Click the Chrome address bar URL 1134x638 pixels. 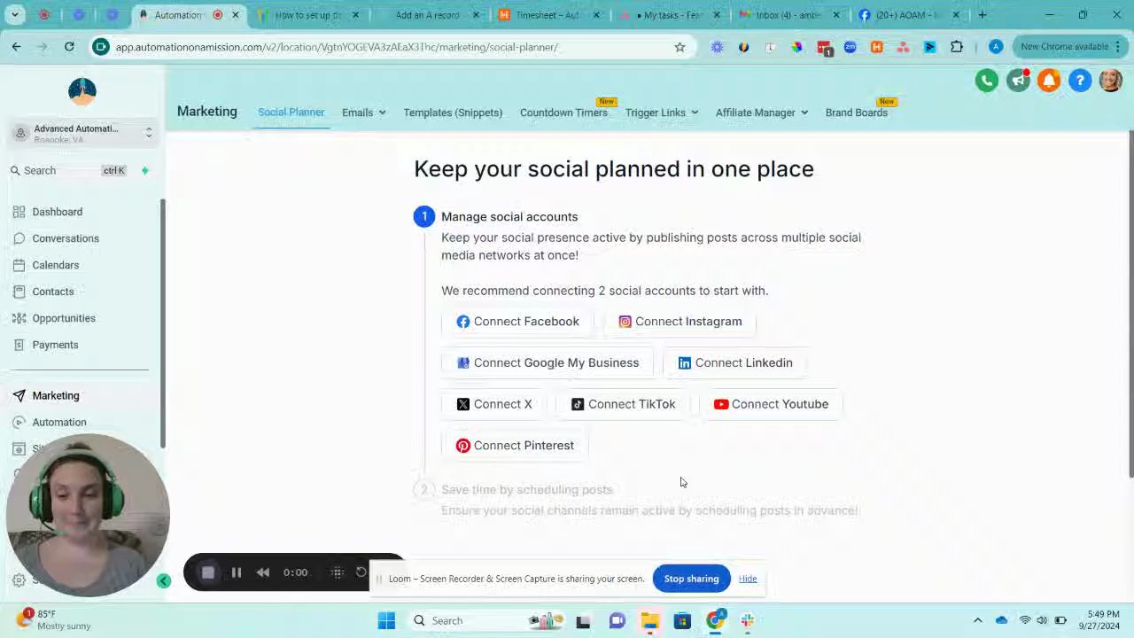[336, 47]
